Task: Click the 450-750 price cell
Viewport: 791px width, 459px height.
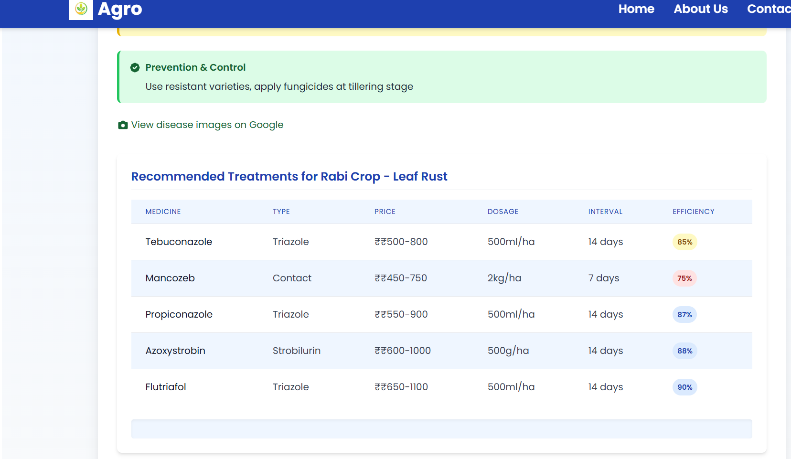Action: pyautogui.click(x=401, y=278)
